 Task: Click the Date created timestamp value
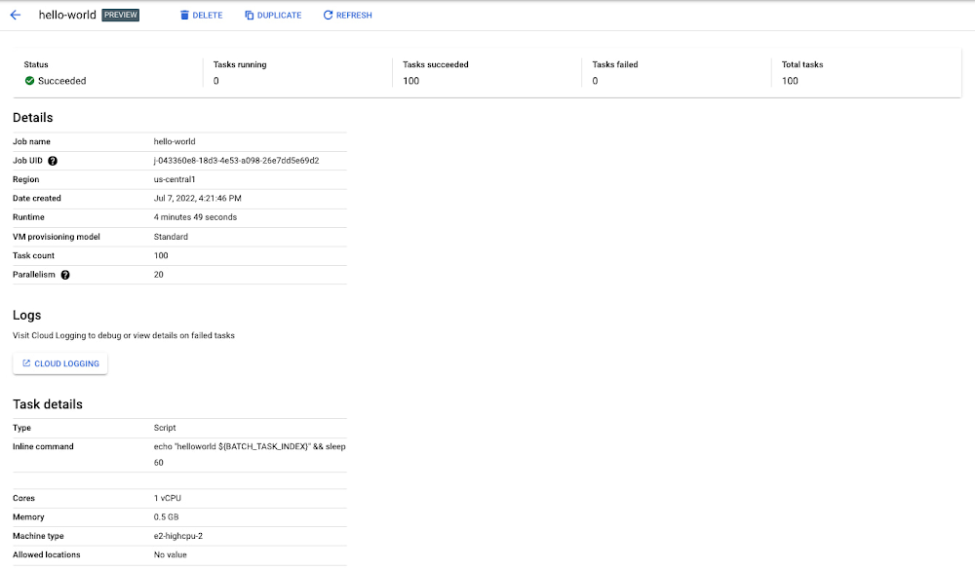(197, 199)
